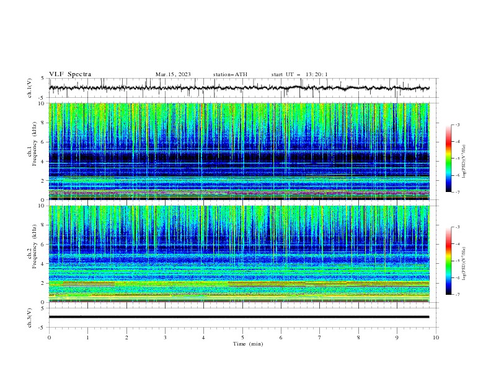The width and height of the screenshot is (491, 379).
Task: Click the lower PSD color scale bar
Action: pyautogui.click(x=448, y=261)
